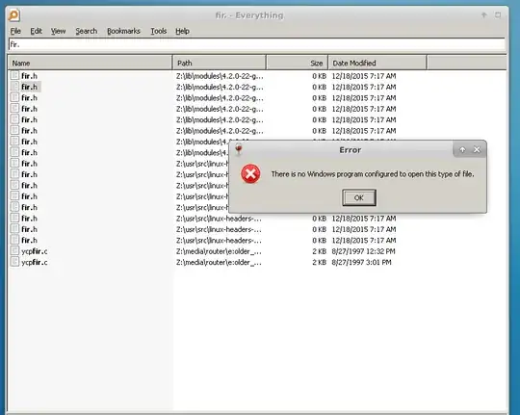This screenshot has height=415, width=520.
Task: Open the Bookmarks menu
Action: click(123, 31)
